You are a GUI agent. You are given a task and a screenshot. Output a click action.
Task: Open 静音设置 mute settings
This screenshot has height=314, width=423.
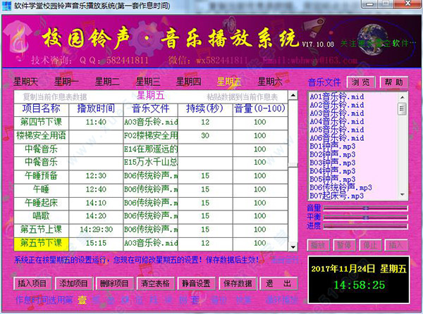[197, 283]
